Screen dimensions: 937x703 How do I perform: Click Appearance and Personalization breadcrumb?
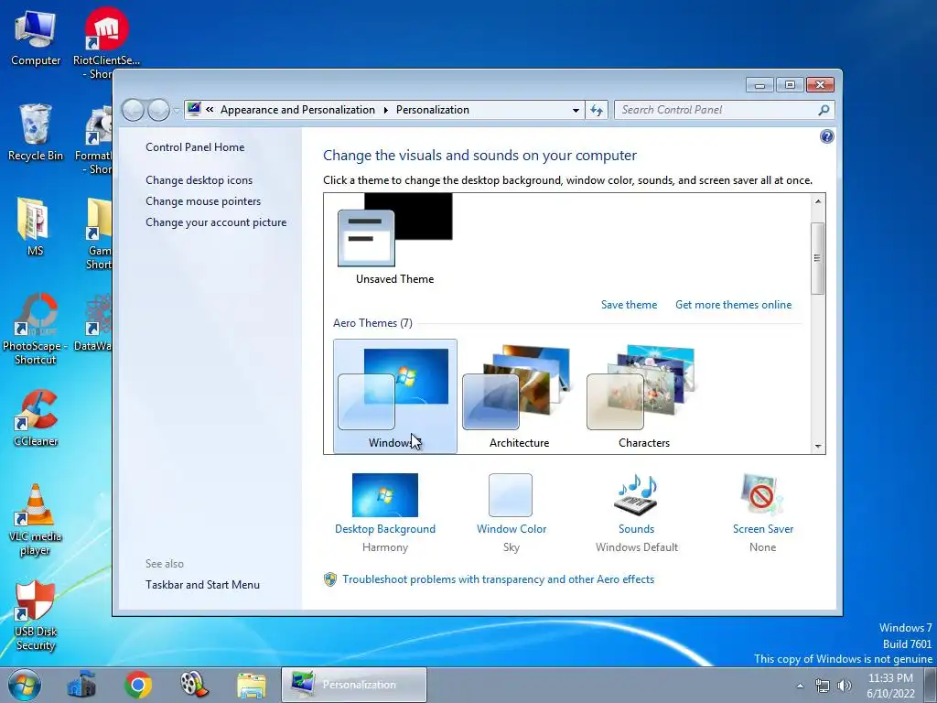(297, 110)
